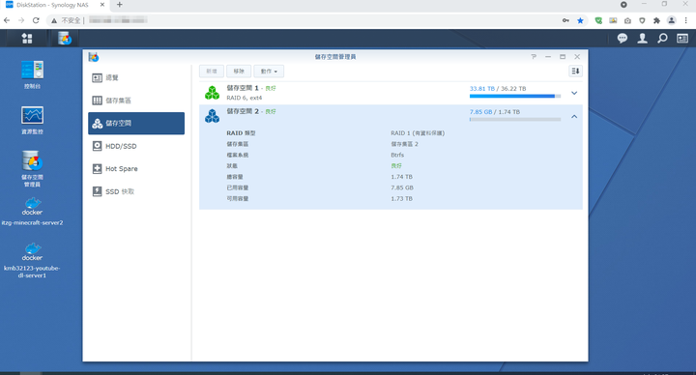Click the 1.73 TB available capacity value
The width and height of the screenshot is (696, 375).
(x=402, y=198)
